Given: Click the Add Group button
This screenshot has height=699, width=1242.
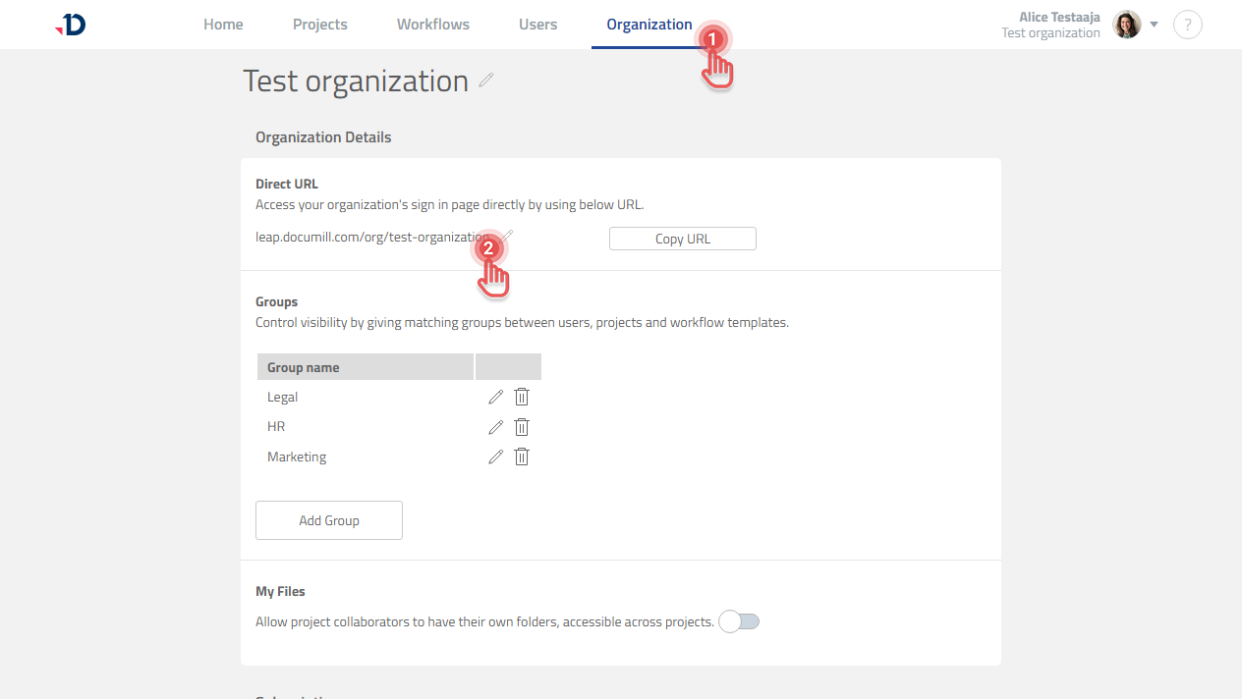Looking at the screenshot, I should tap(328, 520).
